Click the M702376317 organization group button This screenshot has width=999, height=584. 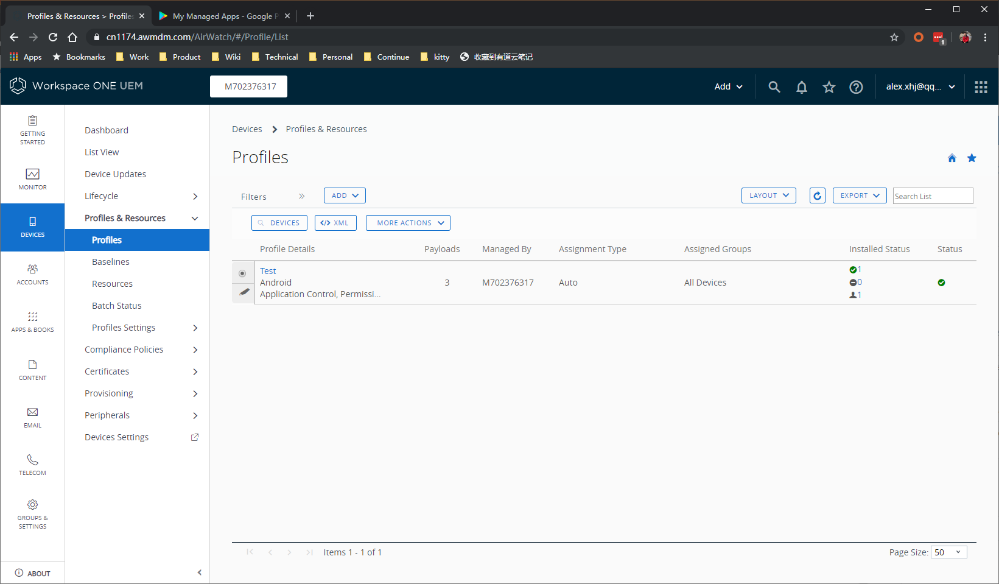tap(248, 86)
